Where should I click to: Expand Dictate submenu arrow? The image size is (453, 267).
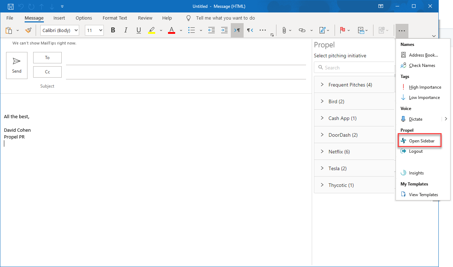[446, 119]
